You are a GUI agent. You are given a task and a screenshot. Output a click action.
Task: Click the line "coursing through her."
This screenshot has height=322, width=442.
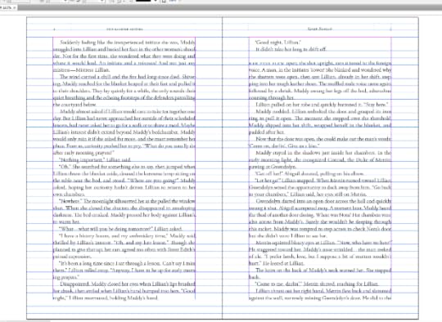coord(272,98)
